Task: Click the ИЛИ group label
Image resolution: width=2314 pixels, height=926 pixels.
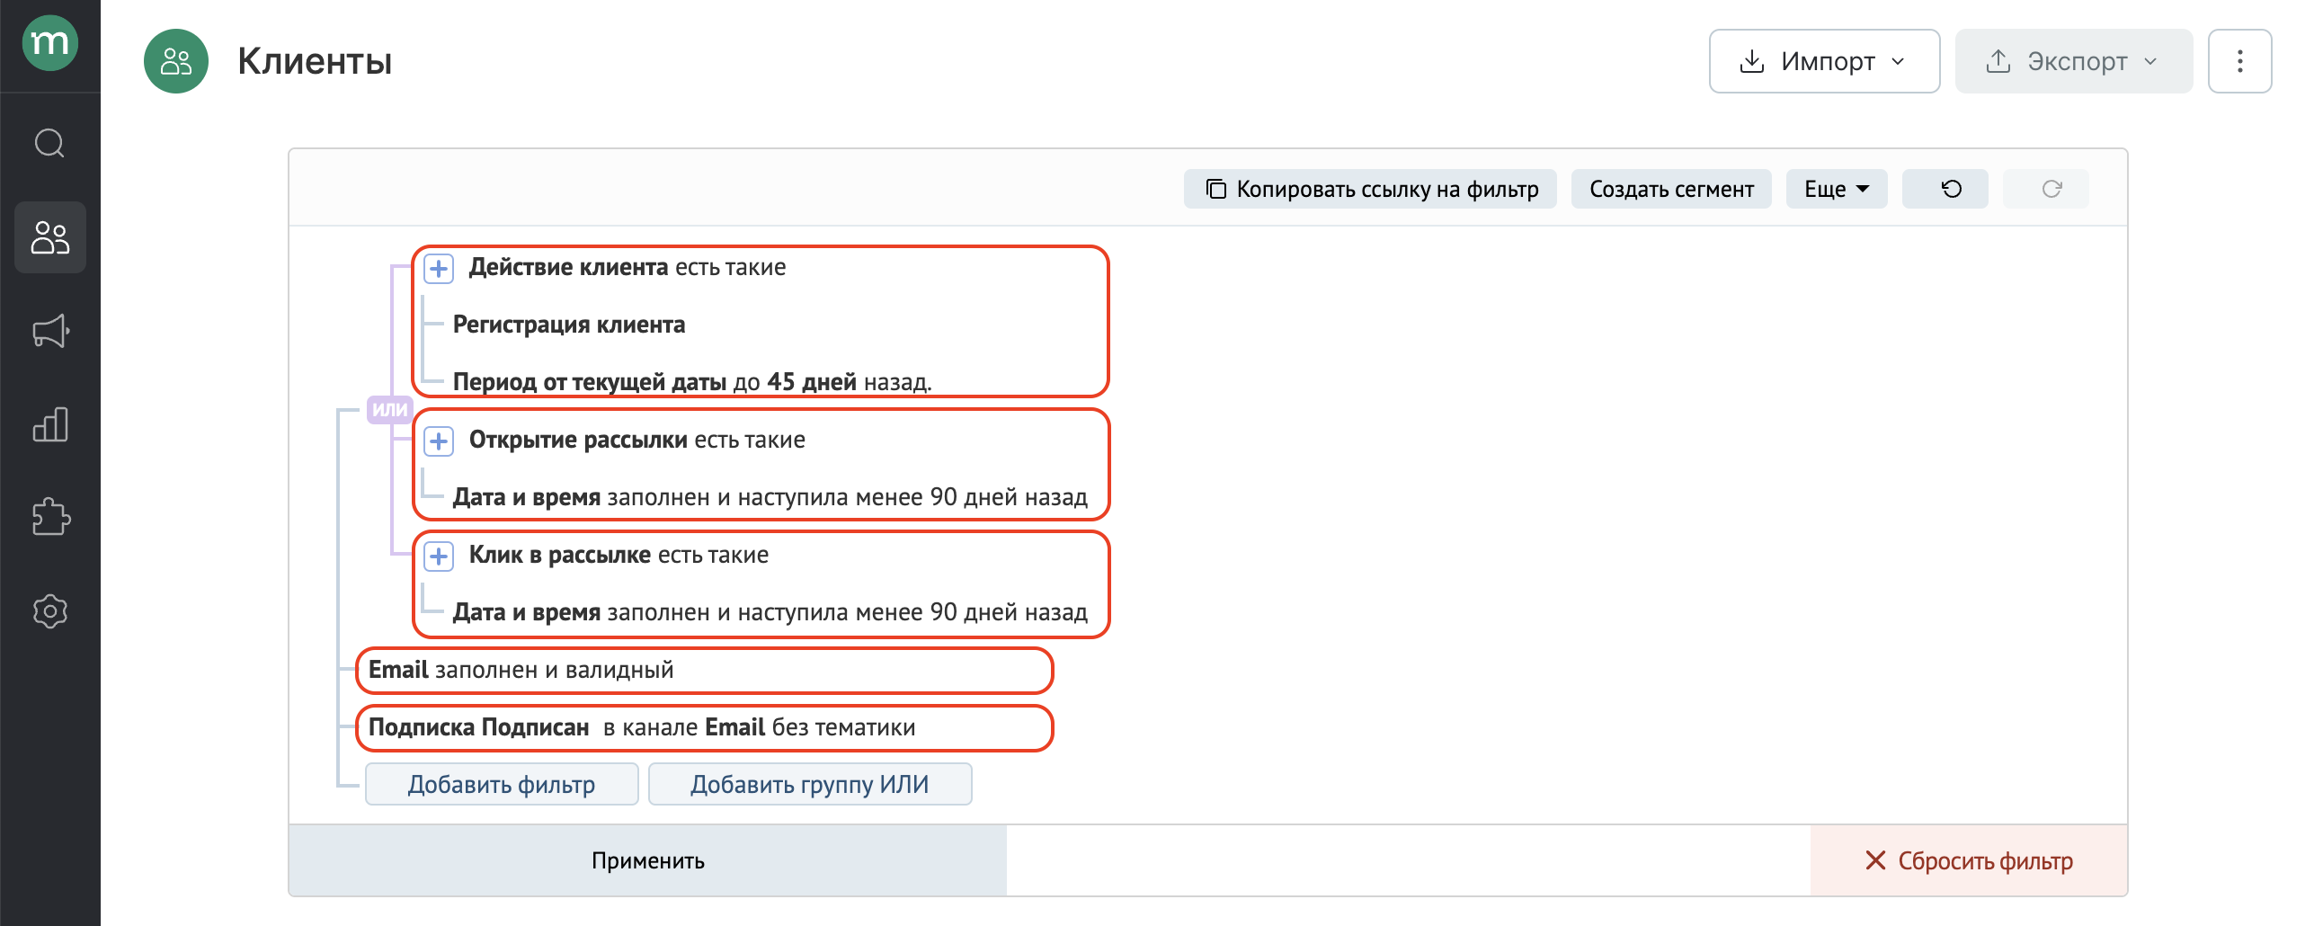Action: [390, 409]
